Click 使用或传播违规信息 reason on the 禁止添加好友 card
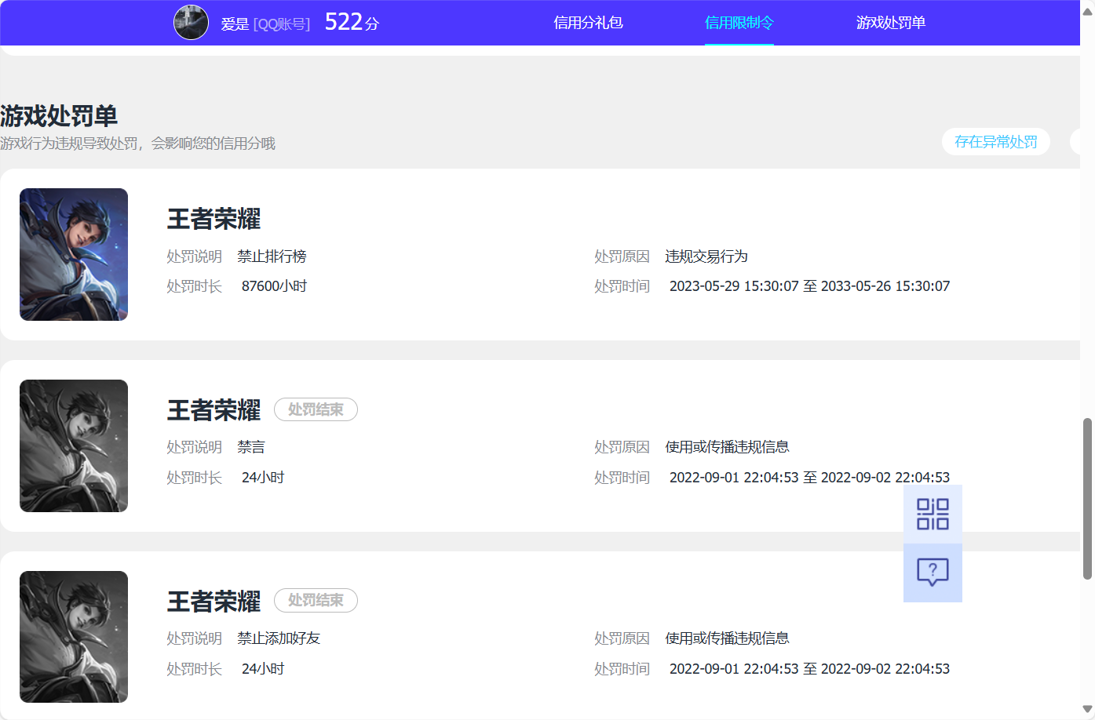This screenshot has height=720, width=1095. coord(727,638)
